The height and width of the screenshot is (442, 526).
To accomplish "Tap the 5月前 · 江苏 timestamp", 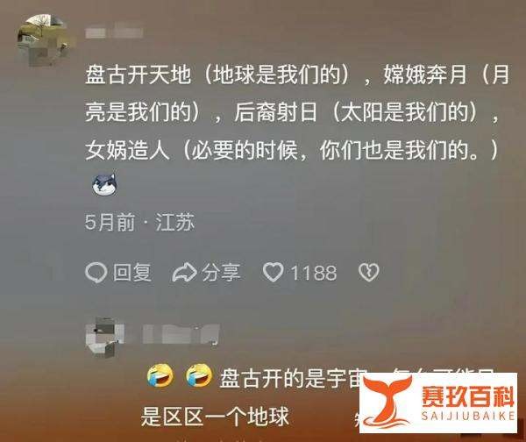I will [x=139, y=222].
